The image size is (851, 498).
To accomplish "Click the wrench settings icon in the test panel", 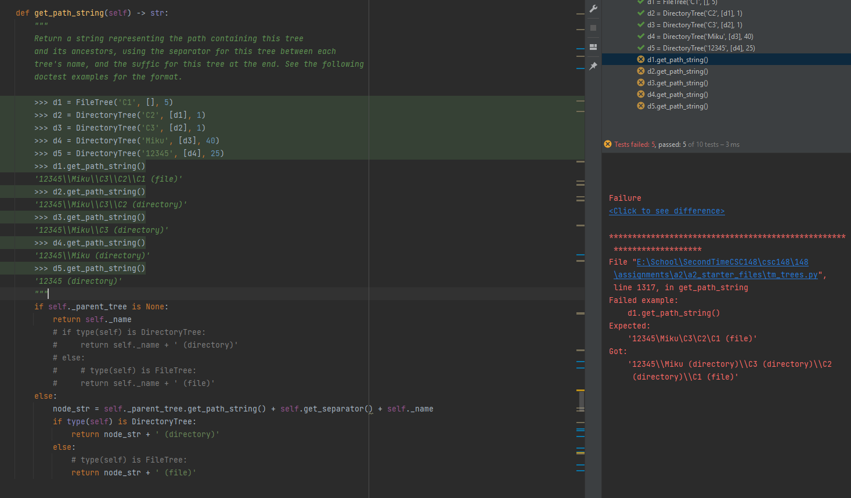I will tap(593, 8).
